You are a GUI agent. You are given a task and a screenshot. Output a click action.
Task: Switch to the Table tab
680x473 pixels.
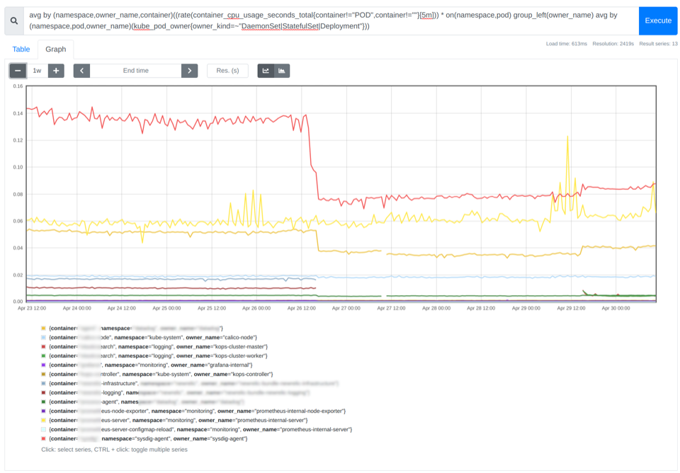(x=21, y=50)
